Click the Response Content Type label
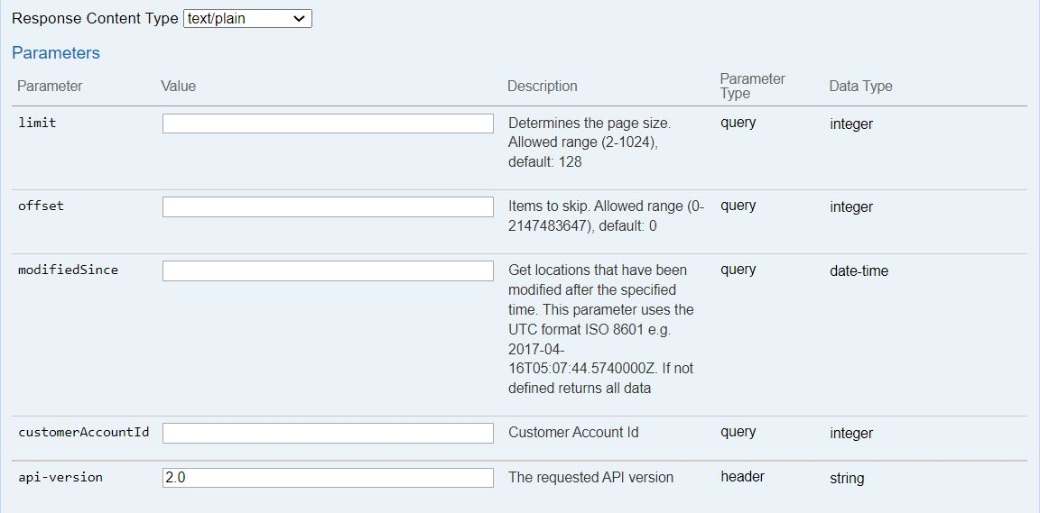Viewport: 1040px width, 513px height. click(95, 18)
